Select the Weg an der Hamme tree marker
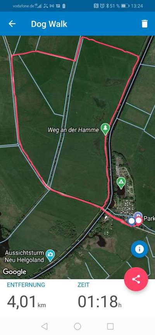 [x=105, y=129]
